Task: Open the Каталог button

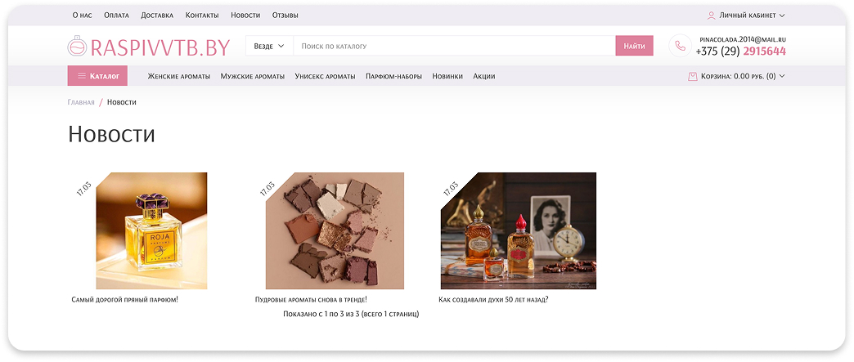Action: (x=97, y=76)
